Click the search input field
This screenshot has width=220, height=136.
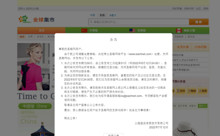pos(139,22)
